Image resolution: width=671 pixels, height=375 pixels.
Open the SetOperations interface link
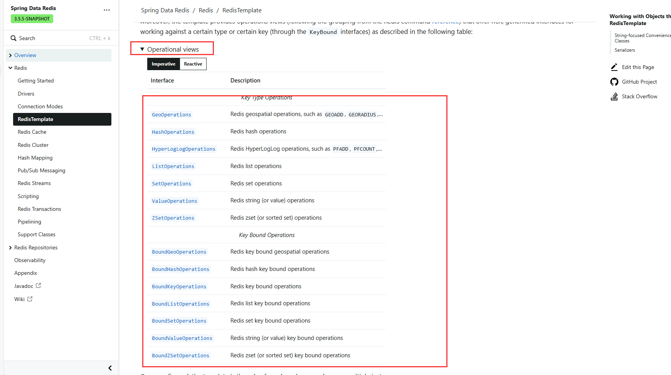click(172, 183)
